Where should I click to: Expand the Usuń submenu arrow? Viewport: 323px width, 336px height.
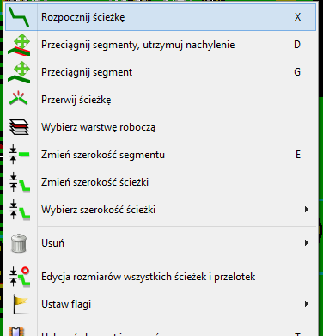tap(307, 243)
